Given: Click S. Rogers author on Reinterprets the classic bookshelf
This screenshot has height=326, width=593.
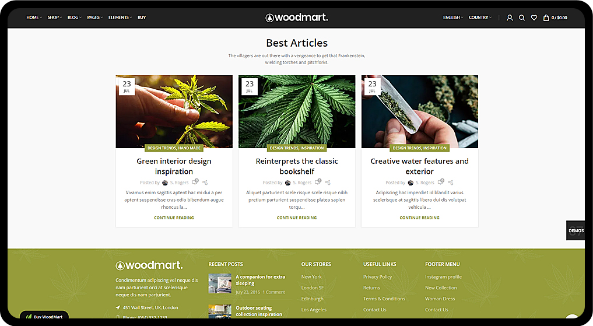Looking at the screenshot, I should (x=302, y=183).
